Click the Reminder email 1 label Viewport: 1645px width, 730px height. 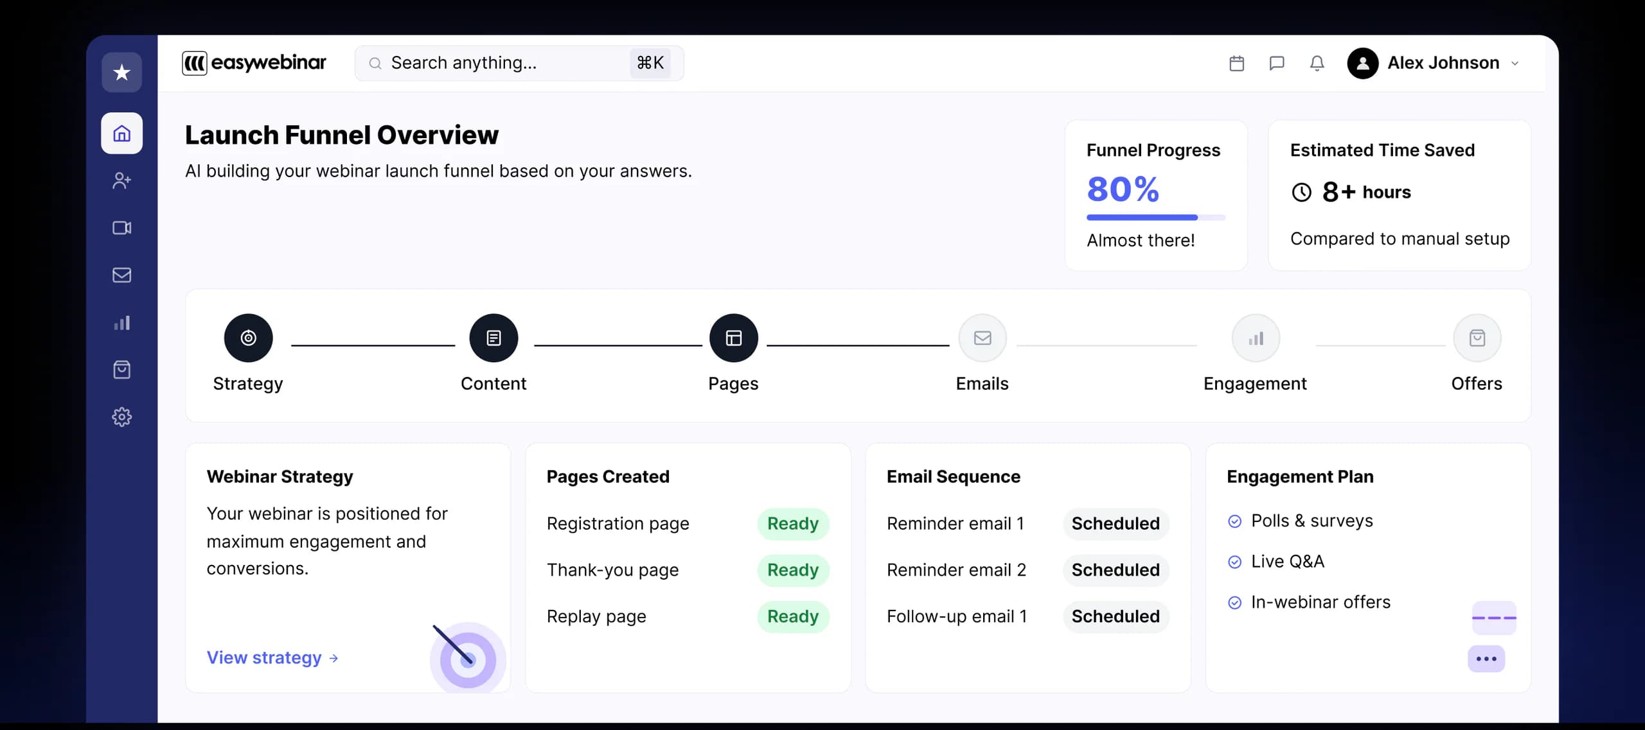(955, 523)
